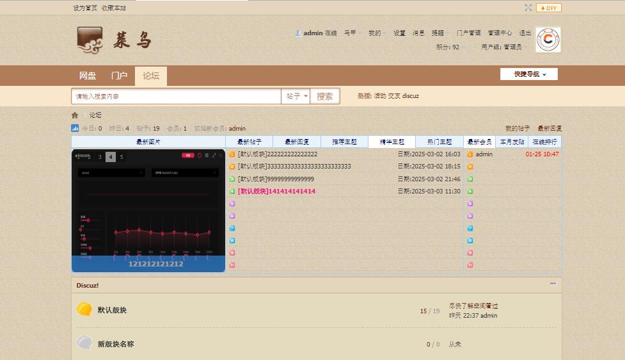The width and height of the screenshot is (625, 360).
Task: Click 设为首页 link
Action: coord(85,8)
